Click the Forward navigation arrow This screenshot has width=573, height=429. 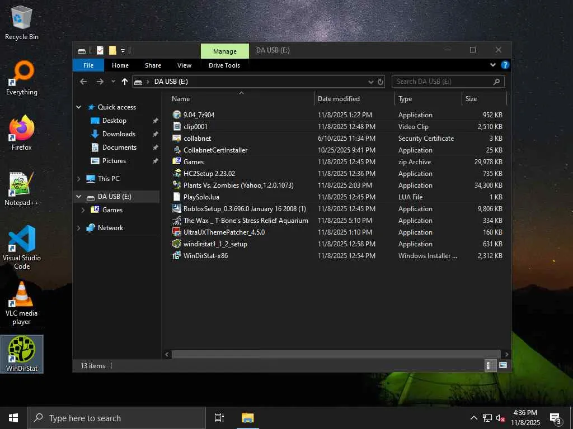pyautogui.click(x=100, y=82)
